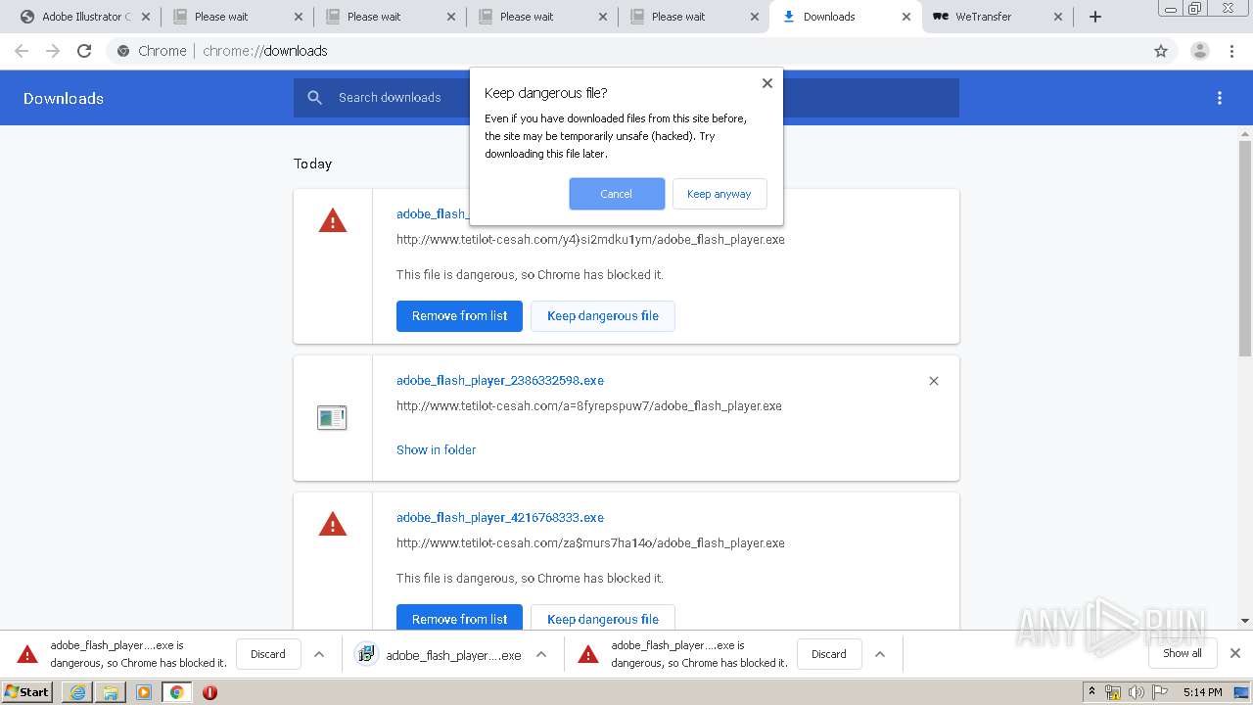Expand options for adobe_flash_player....exe shelf item
Image resolution: width=1253 pixels, height=705 pixels.
click(541, 654)
